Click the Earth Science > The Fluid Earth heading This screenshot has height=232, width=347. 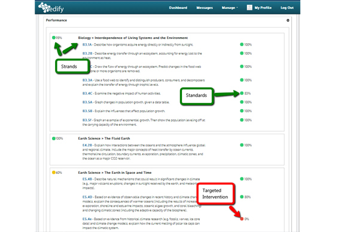tap(104, 138)
